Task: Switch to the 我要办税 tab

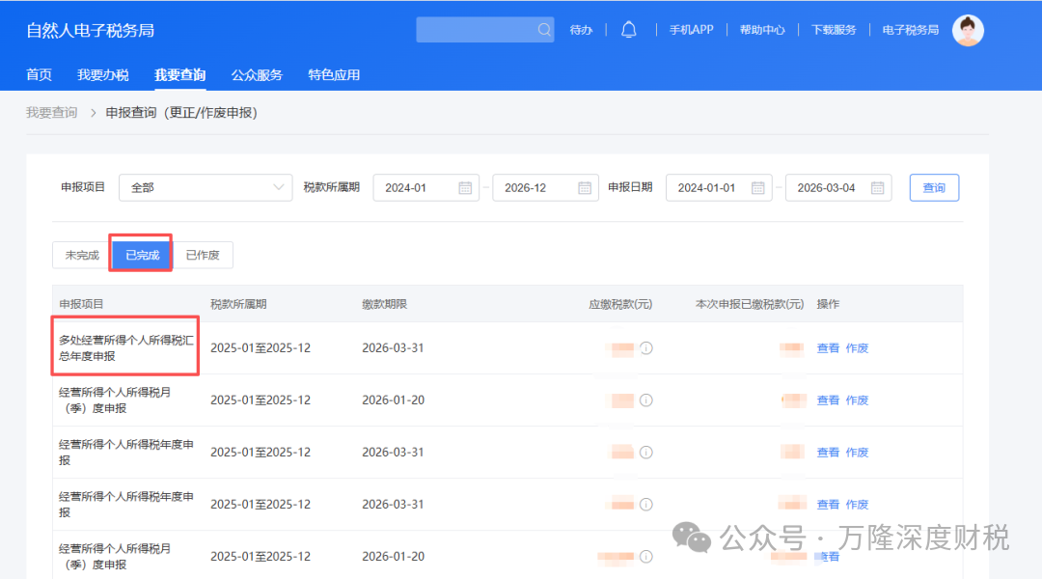Action: tap(103, 75)
